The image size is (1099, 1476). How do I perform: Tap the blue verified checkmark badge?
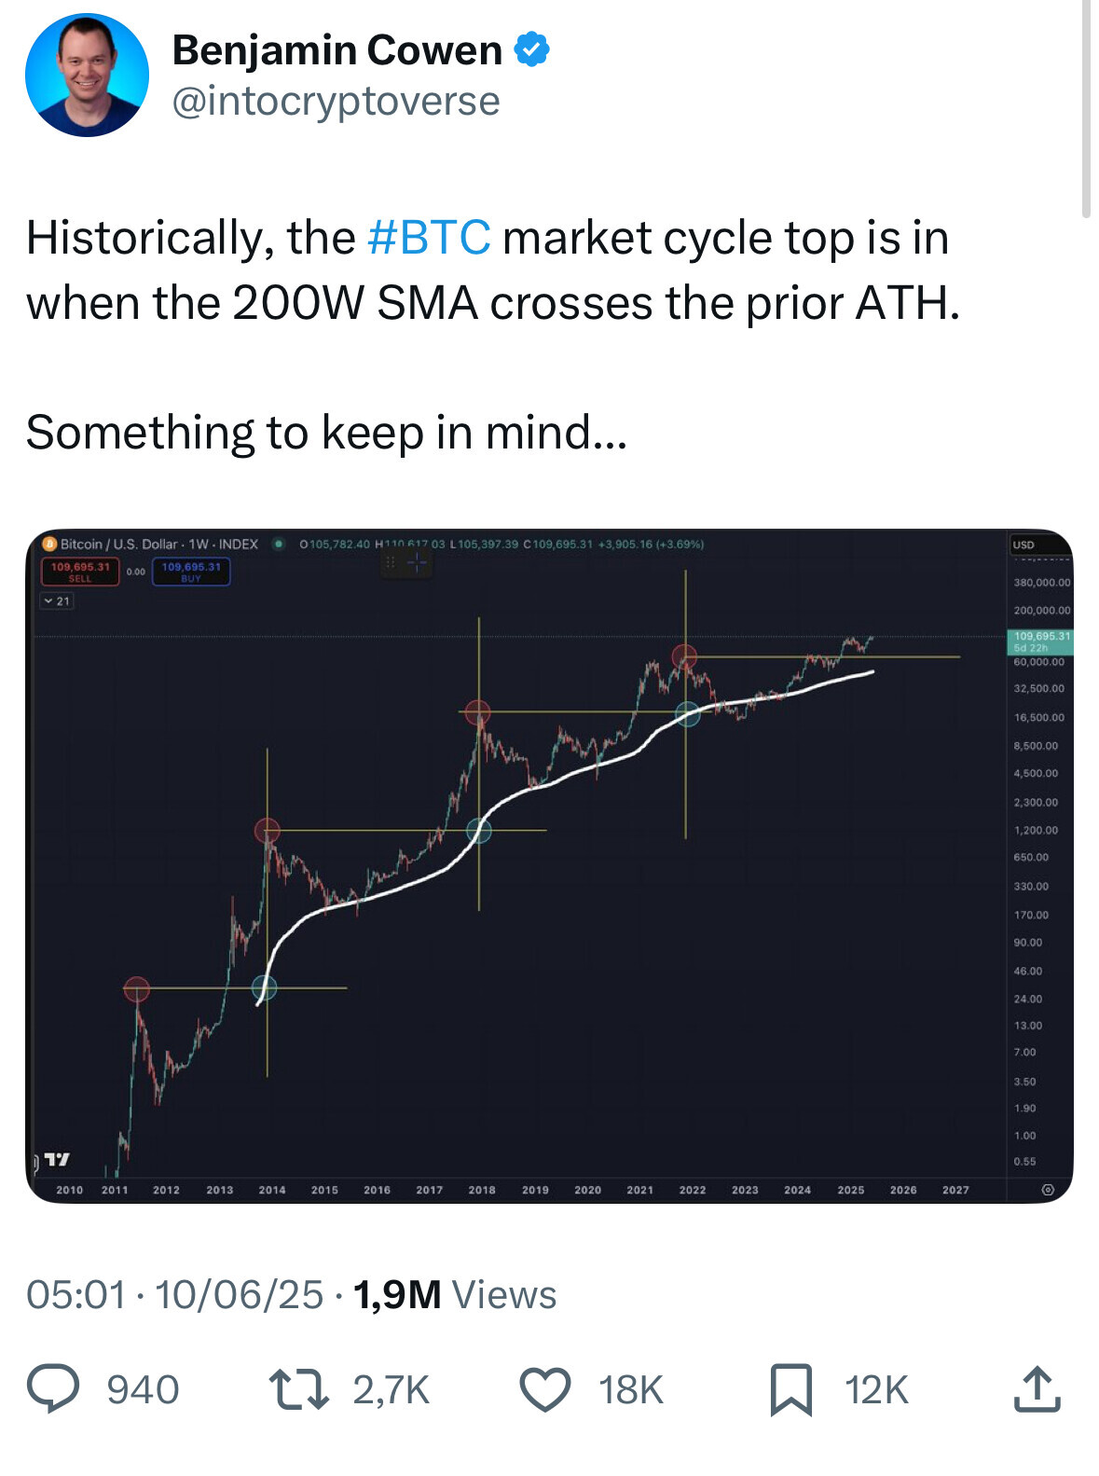pos(531,49)
